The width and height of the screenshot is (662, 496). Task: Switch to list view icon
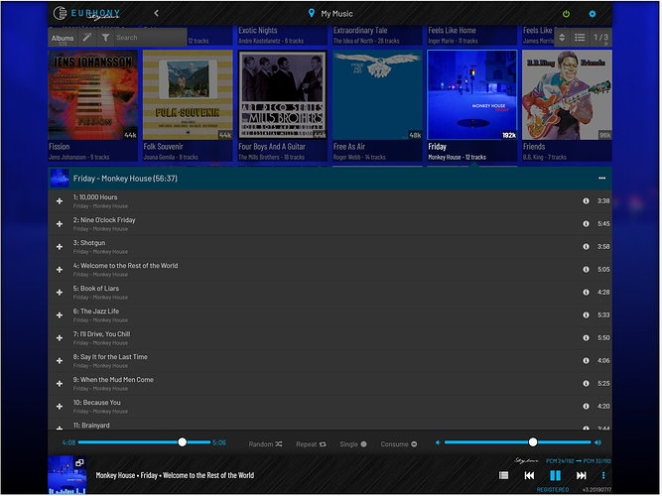click(x=580, y=38)
